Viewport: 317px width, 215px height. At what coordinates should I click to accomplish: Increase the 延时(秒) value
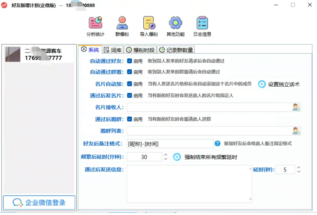coord(299,167)
